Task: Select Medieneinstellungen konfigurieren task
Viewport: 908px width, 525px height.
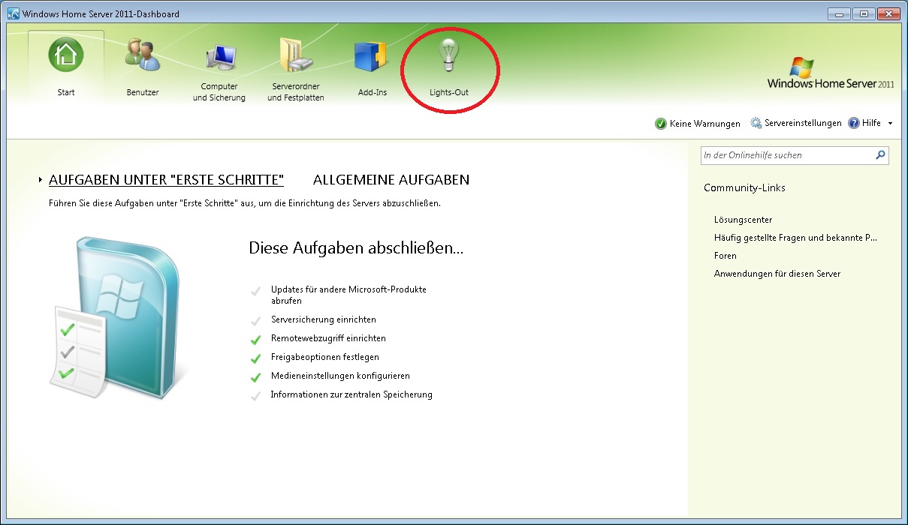Action: (x=340, y=376)
